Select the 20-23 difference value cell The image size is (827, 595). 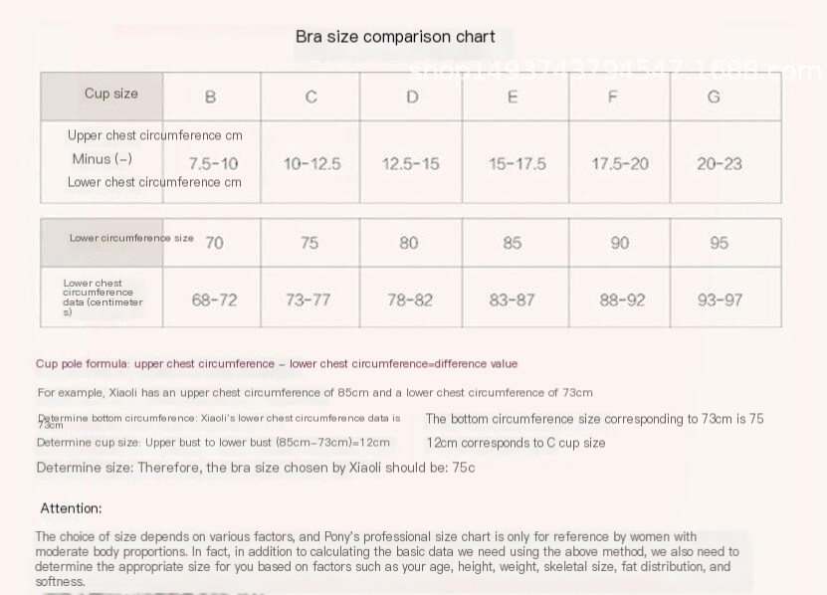[720, 163]
